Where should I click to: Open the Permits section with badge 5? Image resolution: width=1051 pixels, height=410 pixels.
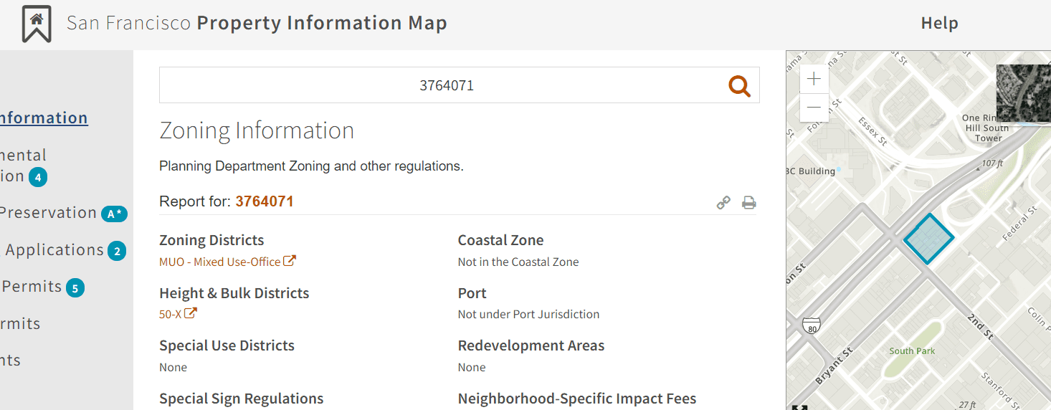coord(32,287)
